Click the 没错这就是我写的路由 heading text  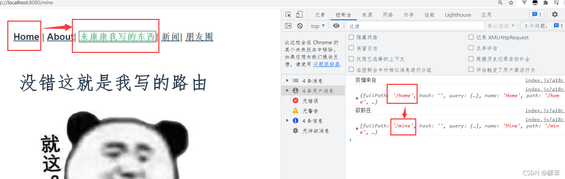[x=113, y=83]
